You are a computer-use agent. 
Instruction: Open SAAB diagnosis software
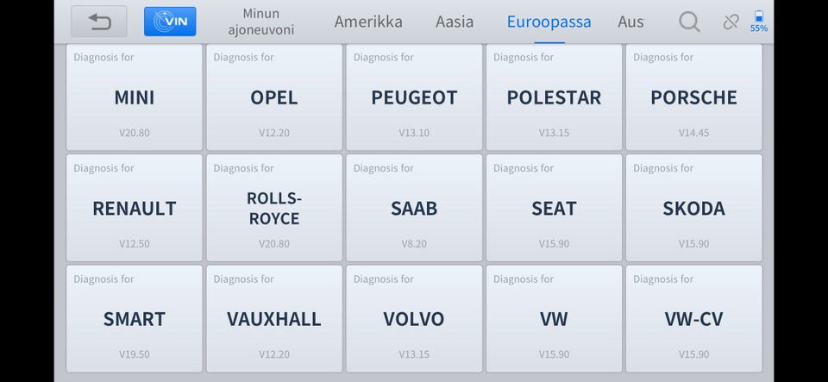point(414,208)
